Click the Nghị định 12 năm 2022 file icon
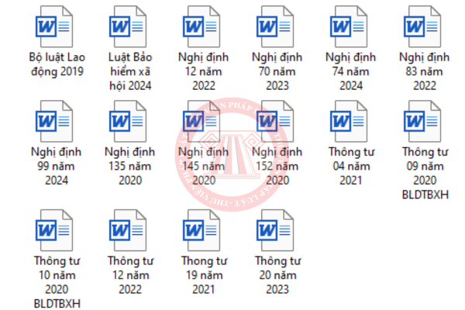Image resolution: width=465 pixels, height=310 pixels. click(201, 26)
